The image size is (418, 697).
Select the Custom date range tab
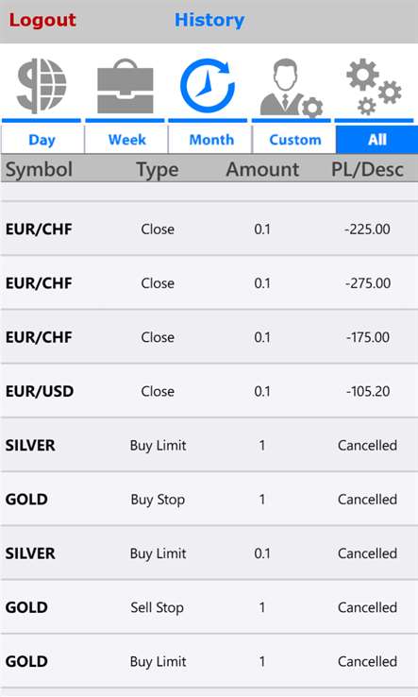[x=294, y=140]
